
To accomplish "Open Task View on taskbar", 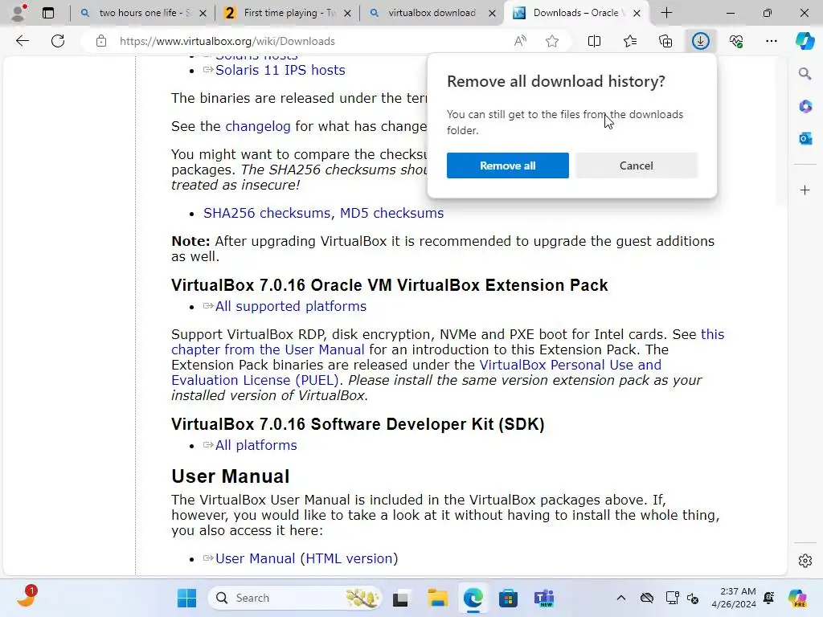I will coord(401,598).
